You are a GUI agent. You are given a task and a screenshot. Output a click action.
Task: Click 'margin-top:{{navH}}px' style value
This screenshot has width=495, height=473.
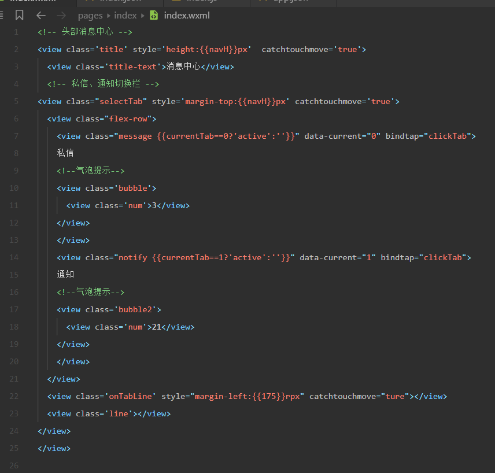tap(235, 101)
